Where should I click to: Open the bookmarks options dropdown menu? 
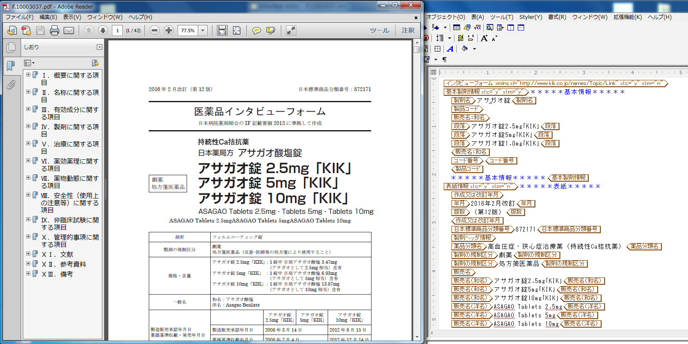pos(29,63)
